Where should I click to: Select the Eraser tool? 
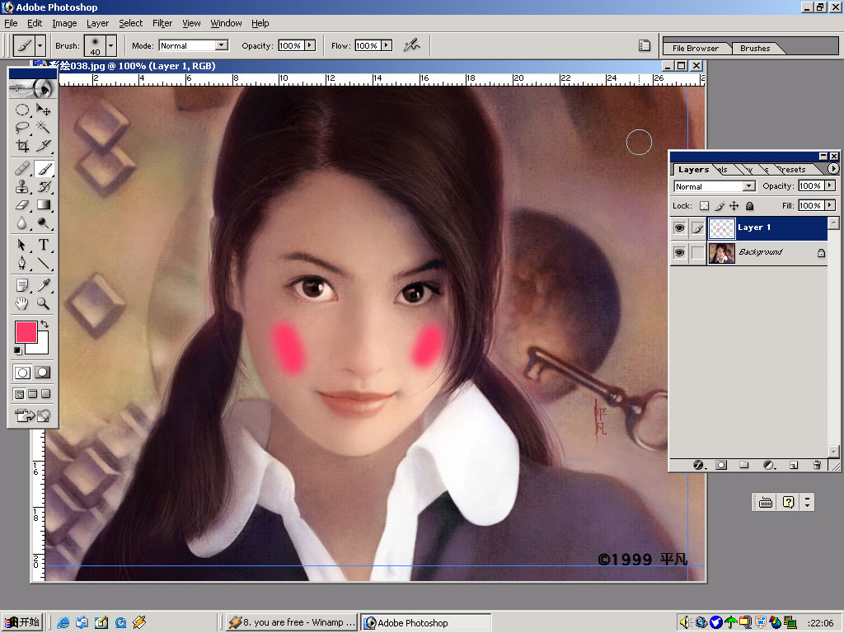(x=22, y=204)
